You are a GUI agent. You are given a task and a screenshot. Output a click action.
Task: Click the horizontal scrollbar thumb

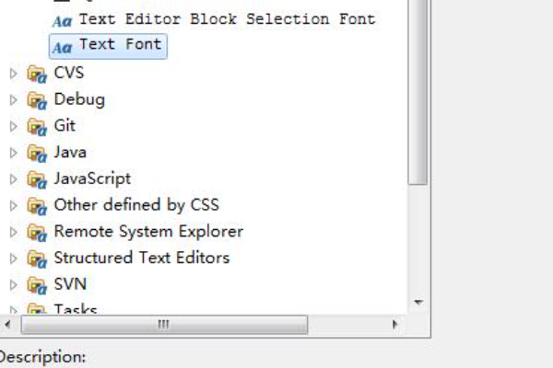click(x=164, y=325)
